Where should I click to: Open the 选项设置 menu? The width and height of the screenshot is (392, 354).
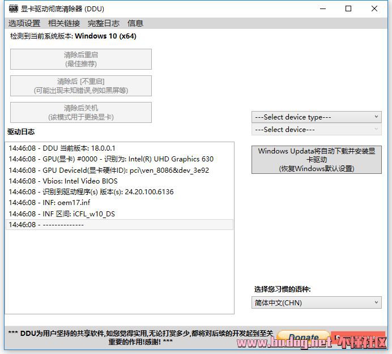pyautogui.click(x=24, y=23)
